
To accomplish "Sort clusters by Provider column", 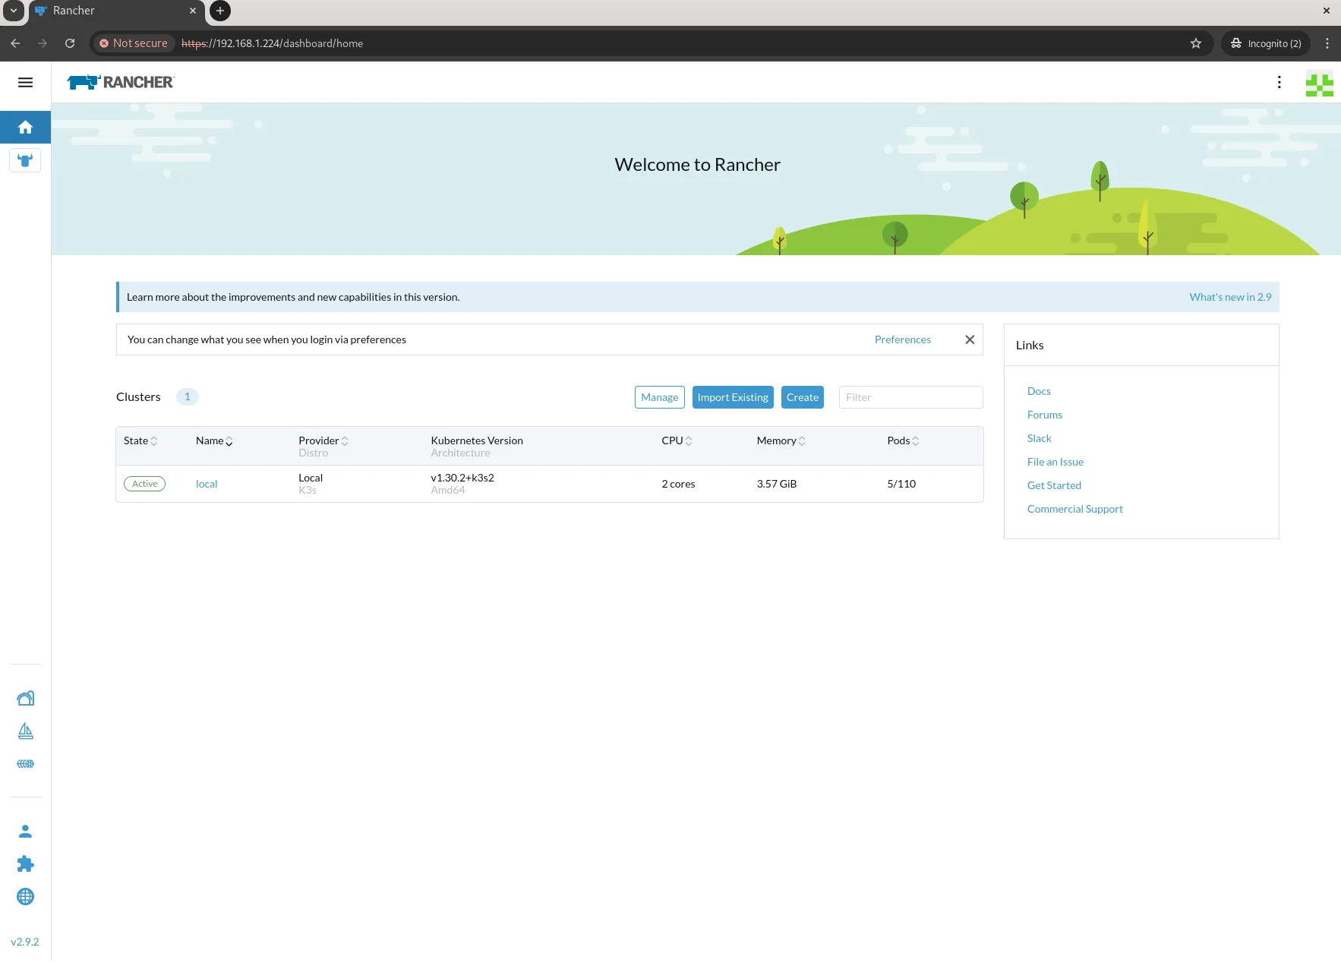I will tap(323, 440).
